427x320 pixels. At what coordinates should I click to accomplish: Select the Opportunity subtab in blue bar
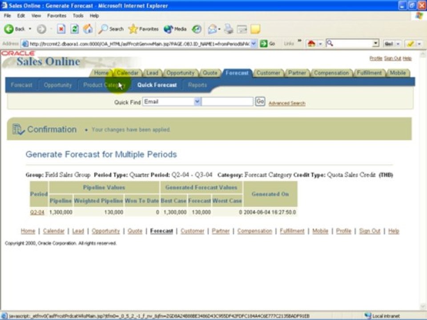[x=58, y=85]
